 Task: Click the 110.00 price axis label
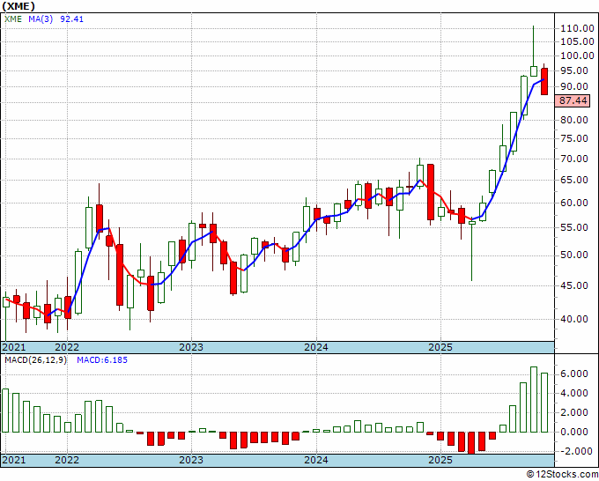coord(577,28)
